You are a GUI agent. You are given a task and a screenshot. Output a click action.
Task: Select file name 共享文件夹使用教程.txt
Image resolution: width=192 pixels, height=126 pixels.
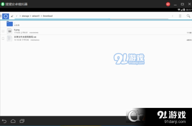coord(25,37)
